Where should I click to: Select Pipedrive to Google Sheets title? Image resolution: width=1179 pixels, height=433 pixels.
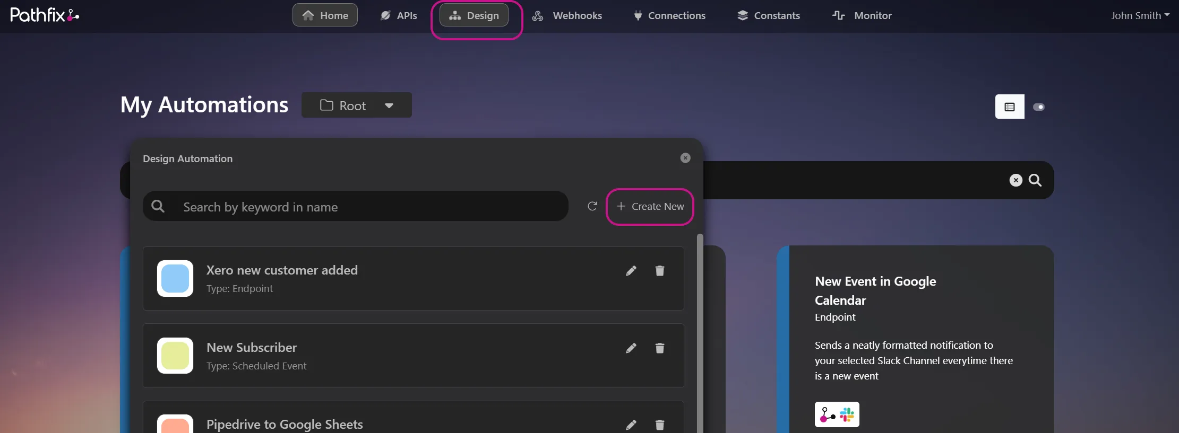coord(285,425)
